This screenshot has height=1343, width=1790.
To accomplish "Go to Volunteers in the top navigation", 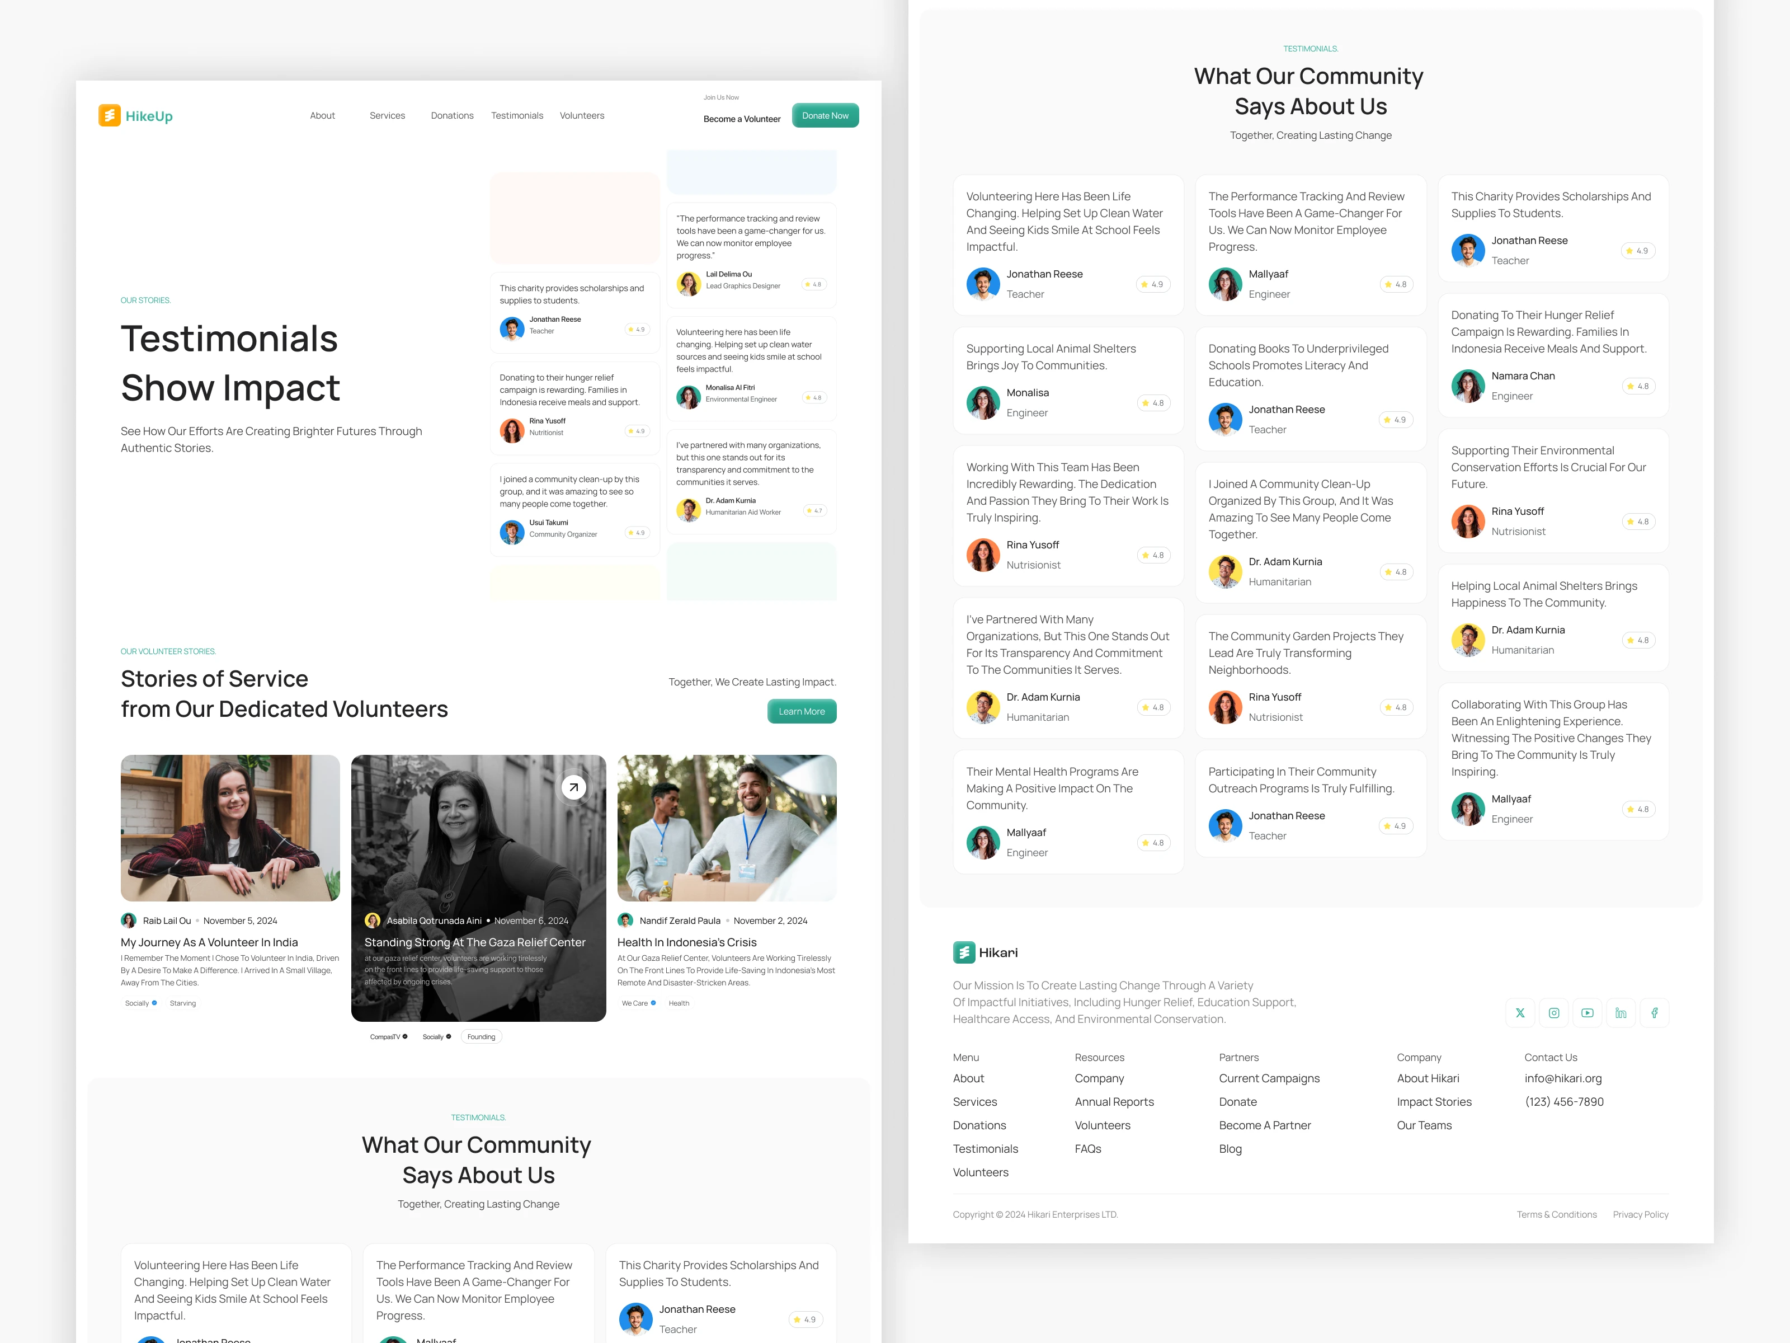I will [x=582, y=116].
